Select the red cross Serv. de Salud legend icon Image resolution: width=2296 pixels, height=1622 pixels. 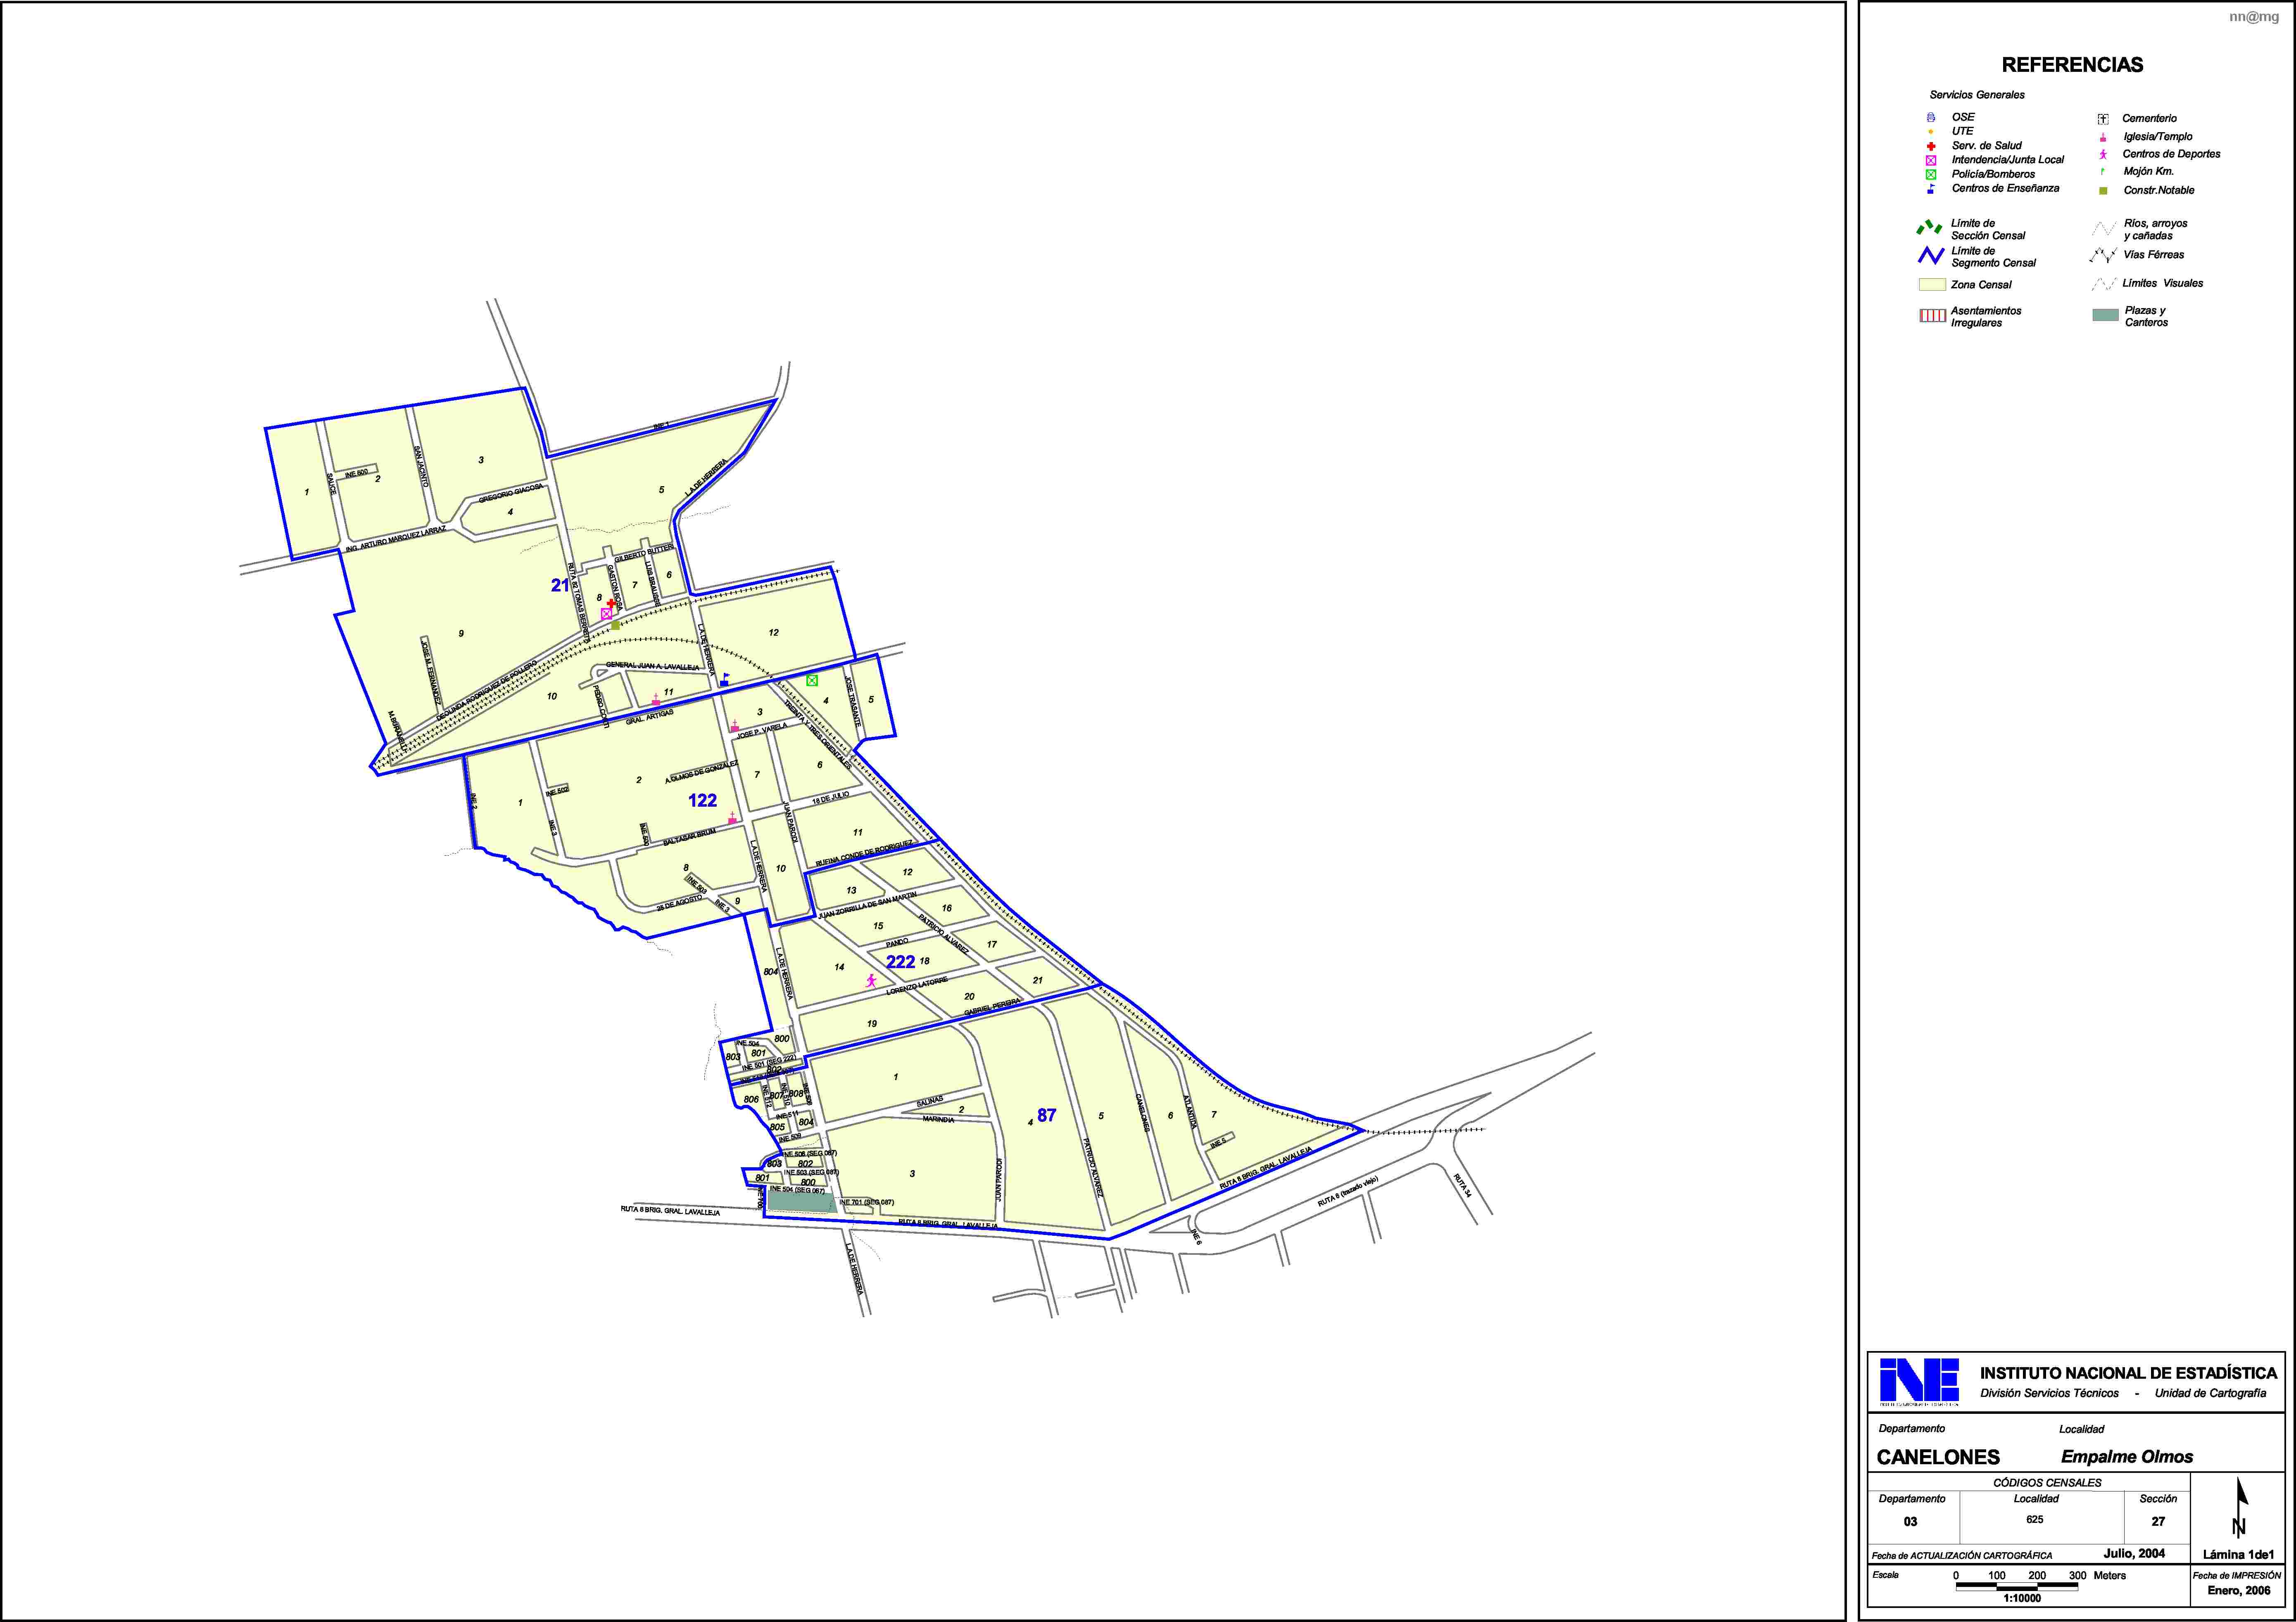tap(1931, 146)
